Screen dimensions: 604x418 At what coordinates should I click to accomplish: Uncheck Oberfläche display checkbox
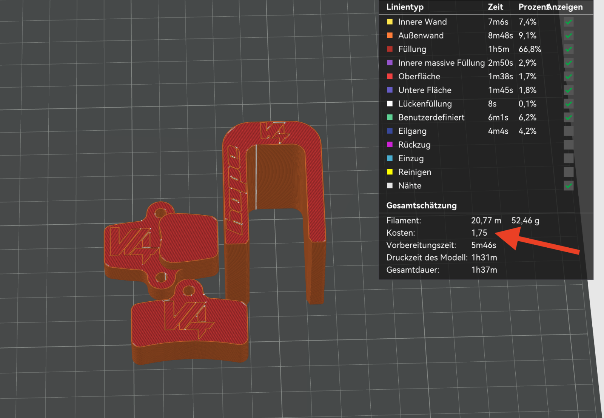pos(569,76)
